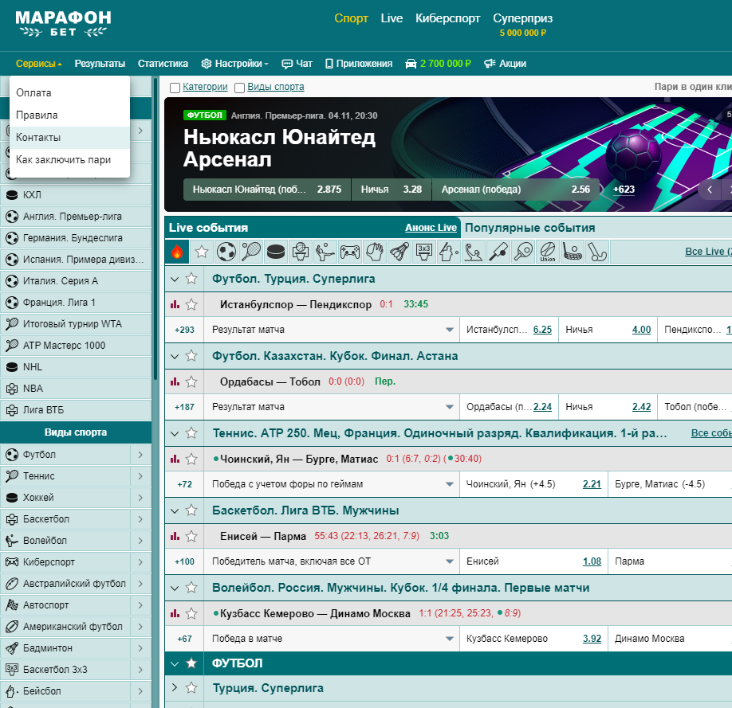Toggle the star in ФУТБОЛ header
Viewport: 732px width, 708px height.
191,663
